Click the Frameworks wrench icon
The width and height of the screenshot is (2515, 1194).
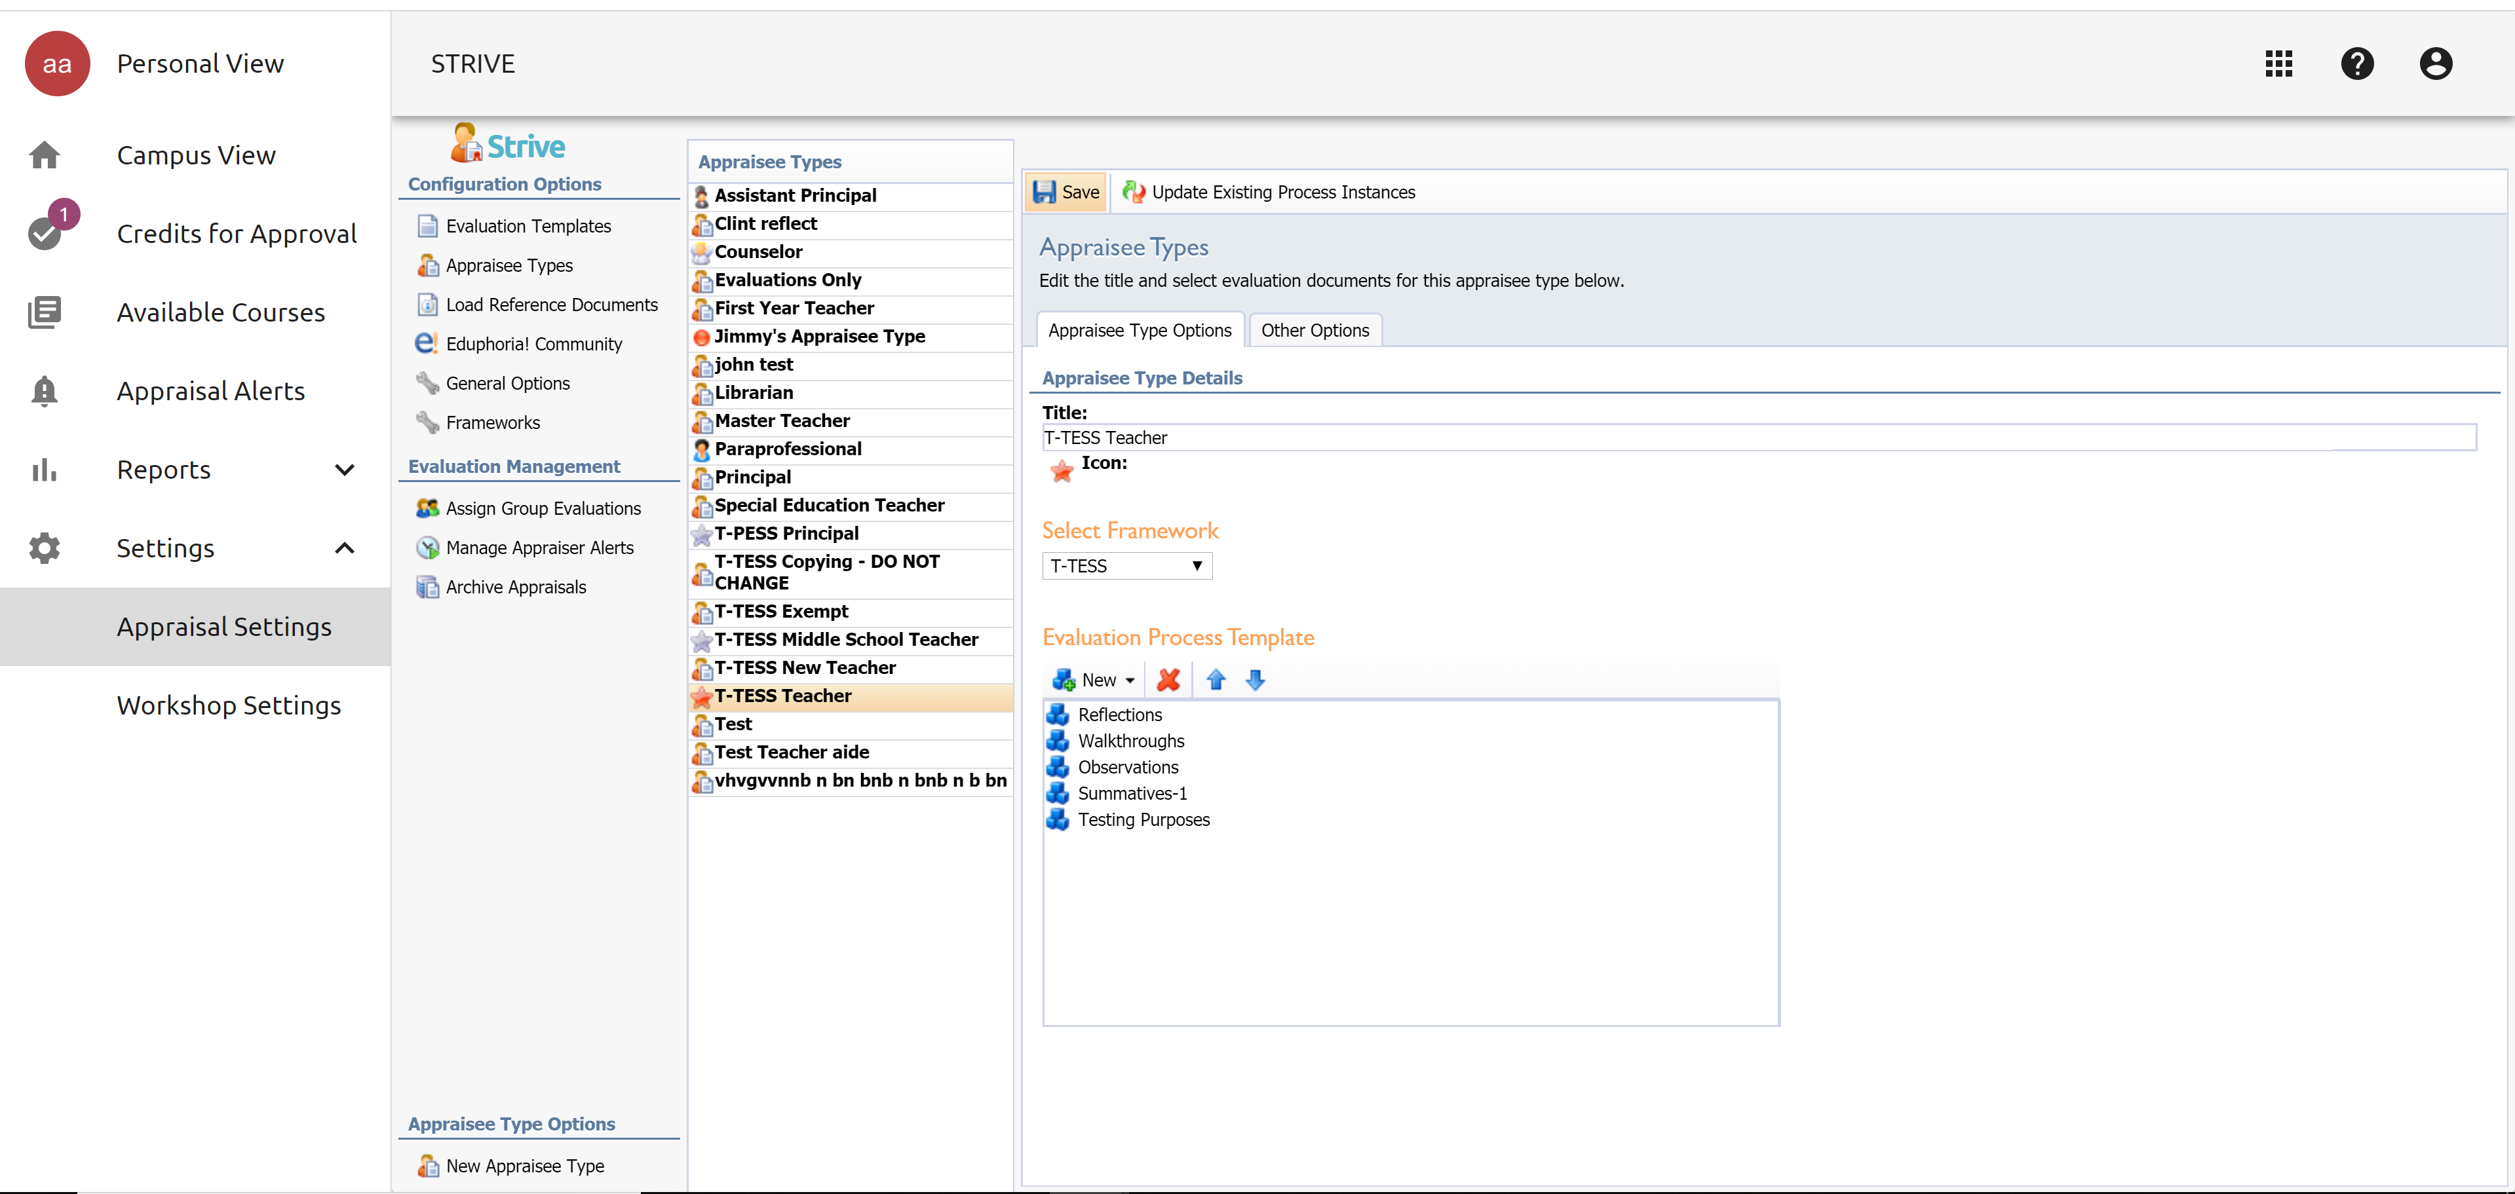(428, 422)
